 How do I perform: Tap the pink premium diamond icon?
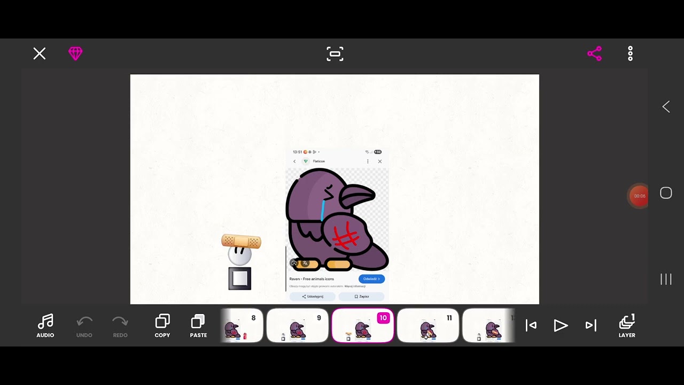click(x=75, y=53)
